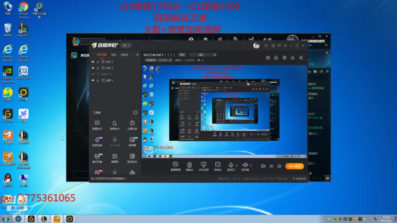Open the mode selector pill beside app logo
397x223 pixels.
pos(126,46)
